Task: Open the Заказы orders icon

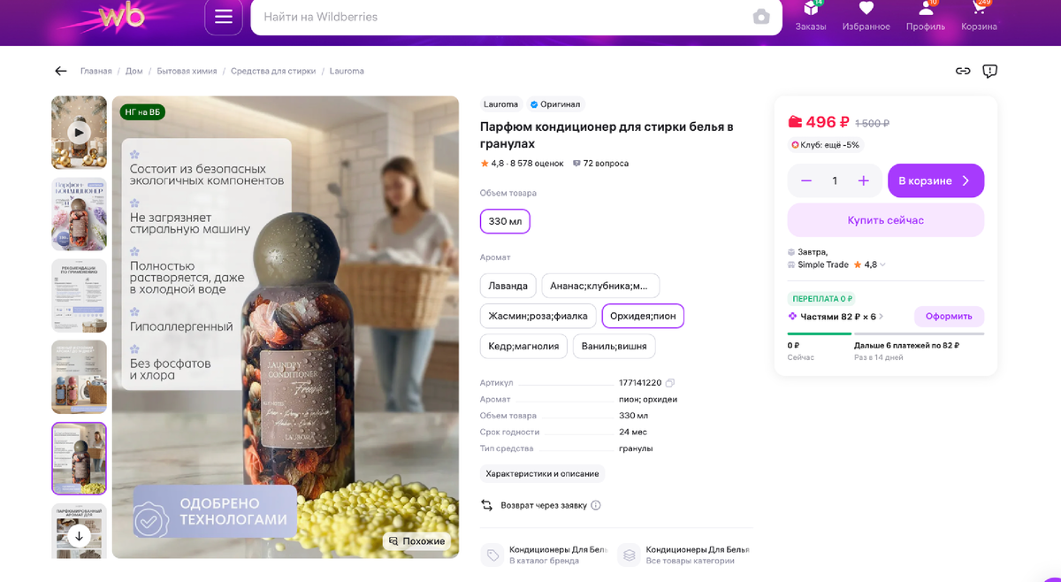Action: click(811, 16)
